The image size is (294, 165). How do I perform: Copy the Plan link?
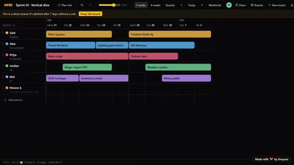tap(65, 5)
